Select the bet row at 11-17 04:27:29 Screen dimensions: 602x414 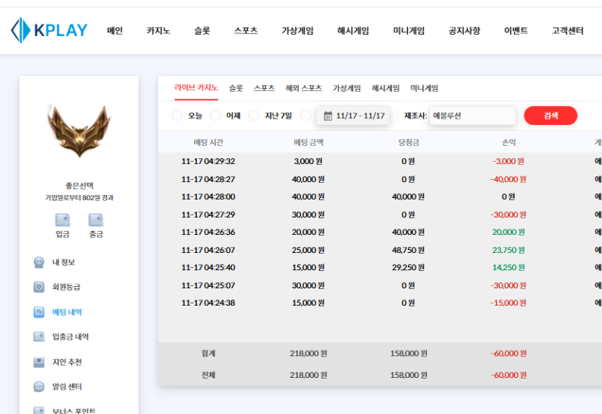tap(380, 215)
